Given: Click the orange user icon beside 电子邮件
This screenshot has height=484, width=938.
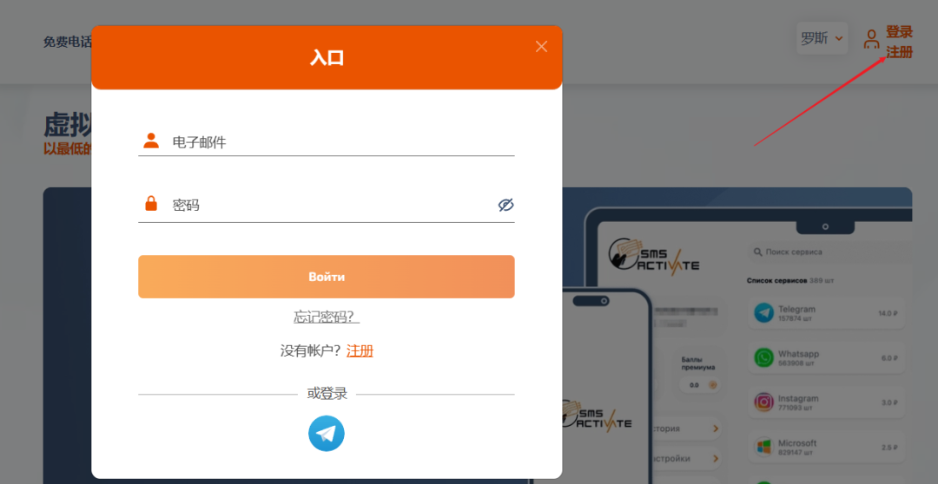Looking at the screenshot, I should pyautogui.click(x=151, y=141).
